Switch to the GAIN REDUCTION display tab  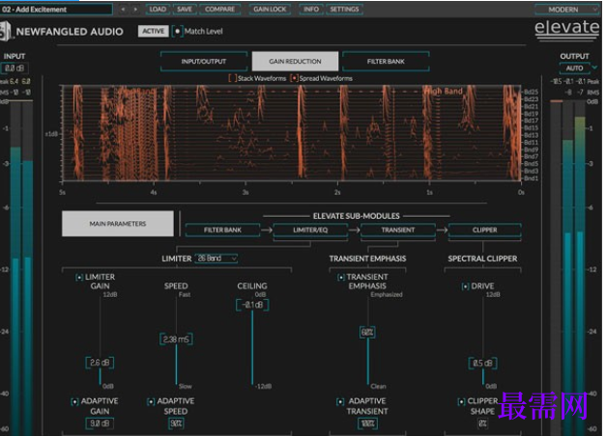point(296,62)
